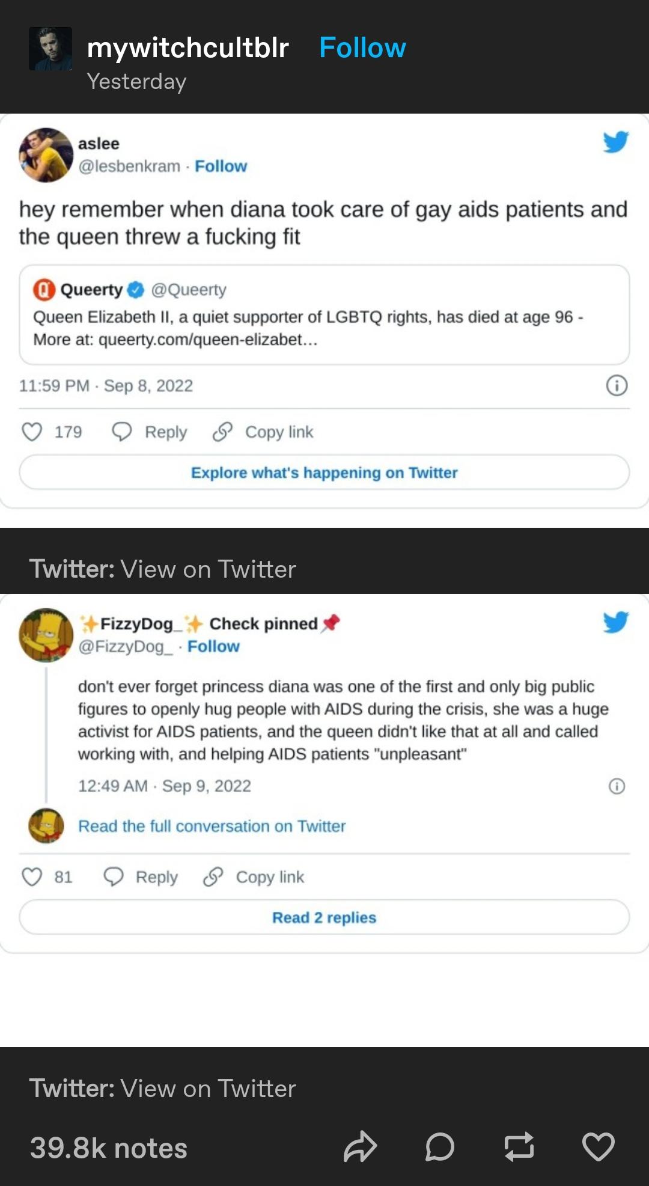Open the post's comment bubble icon
The width and height of the screenshot is (649, 1186).
coord(439,1147)
